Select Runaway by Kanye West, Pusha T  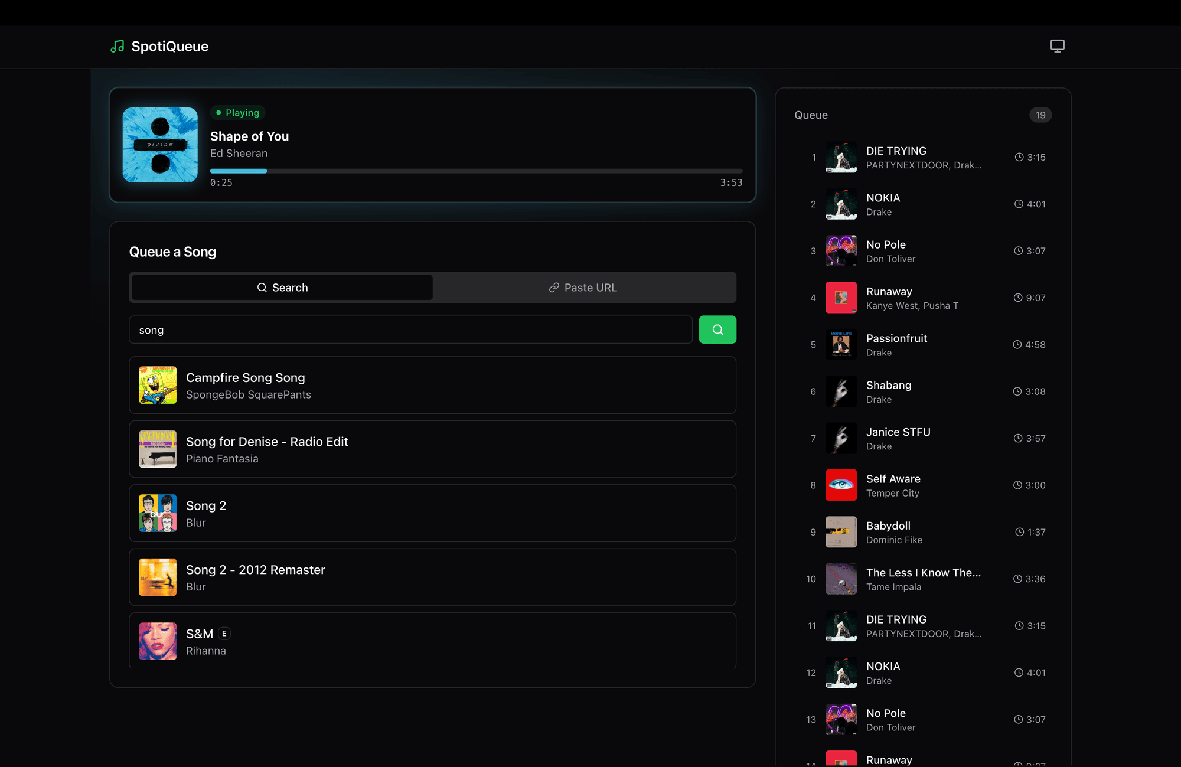(923, 298)
